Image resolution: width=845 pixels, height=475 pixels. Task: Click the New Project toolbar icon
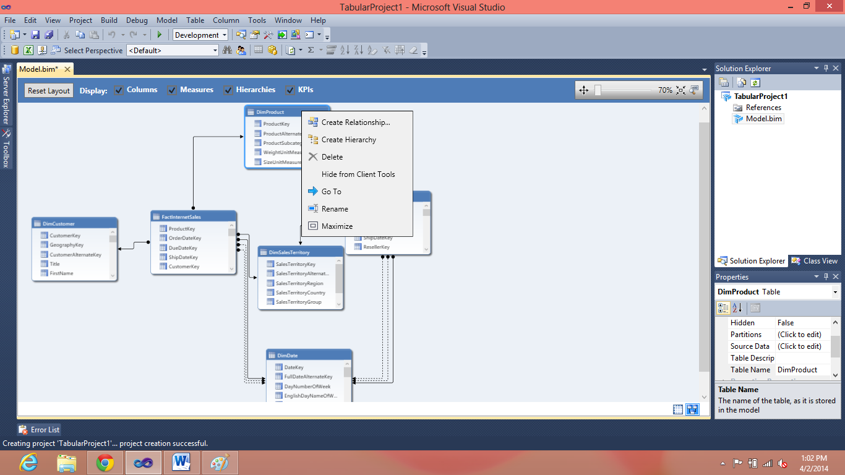point(14,35)
